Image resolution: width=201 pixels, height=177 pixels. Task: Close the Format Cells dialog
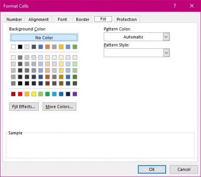(x=192, y=6)
